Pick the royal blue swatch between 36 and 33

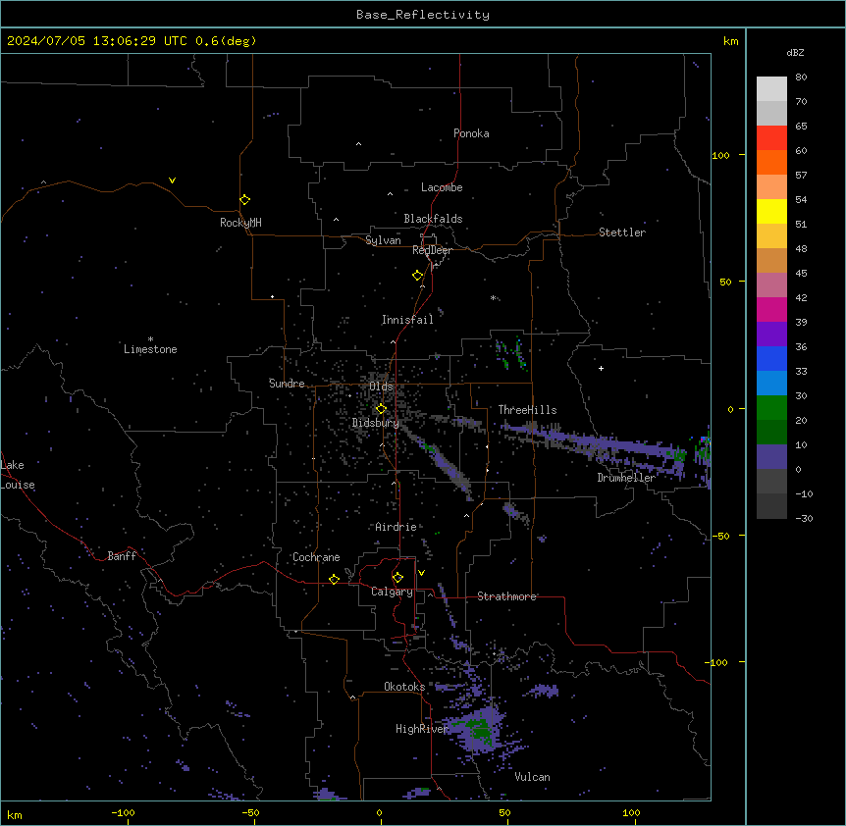(771, 358)
